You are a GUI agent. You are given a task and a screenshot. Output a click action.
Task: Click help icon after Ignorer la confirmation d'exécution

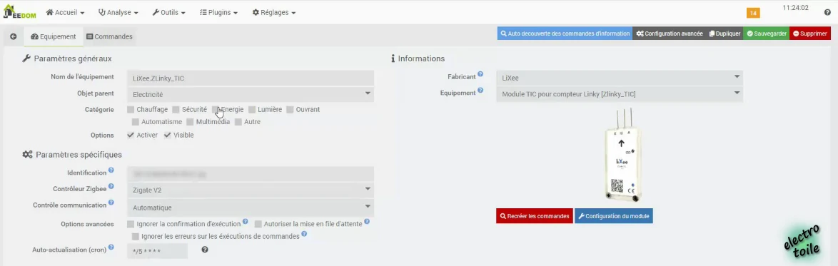246,221
